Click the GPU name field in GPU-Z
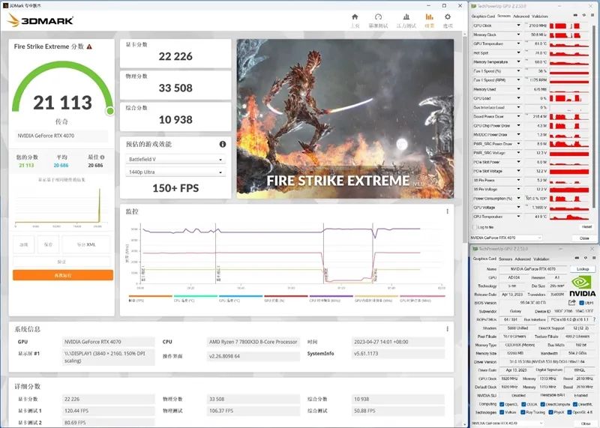Viewport: 600px width, 428px height. click(x=532, y=269)
